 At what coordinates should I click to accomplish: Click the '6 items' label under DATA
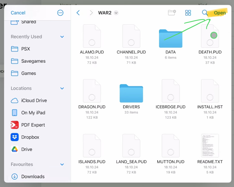171,57
